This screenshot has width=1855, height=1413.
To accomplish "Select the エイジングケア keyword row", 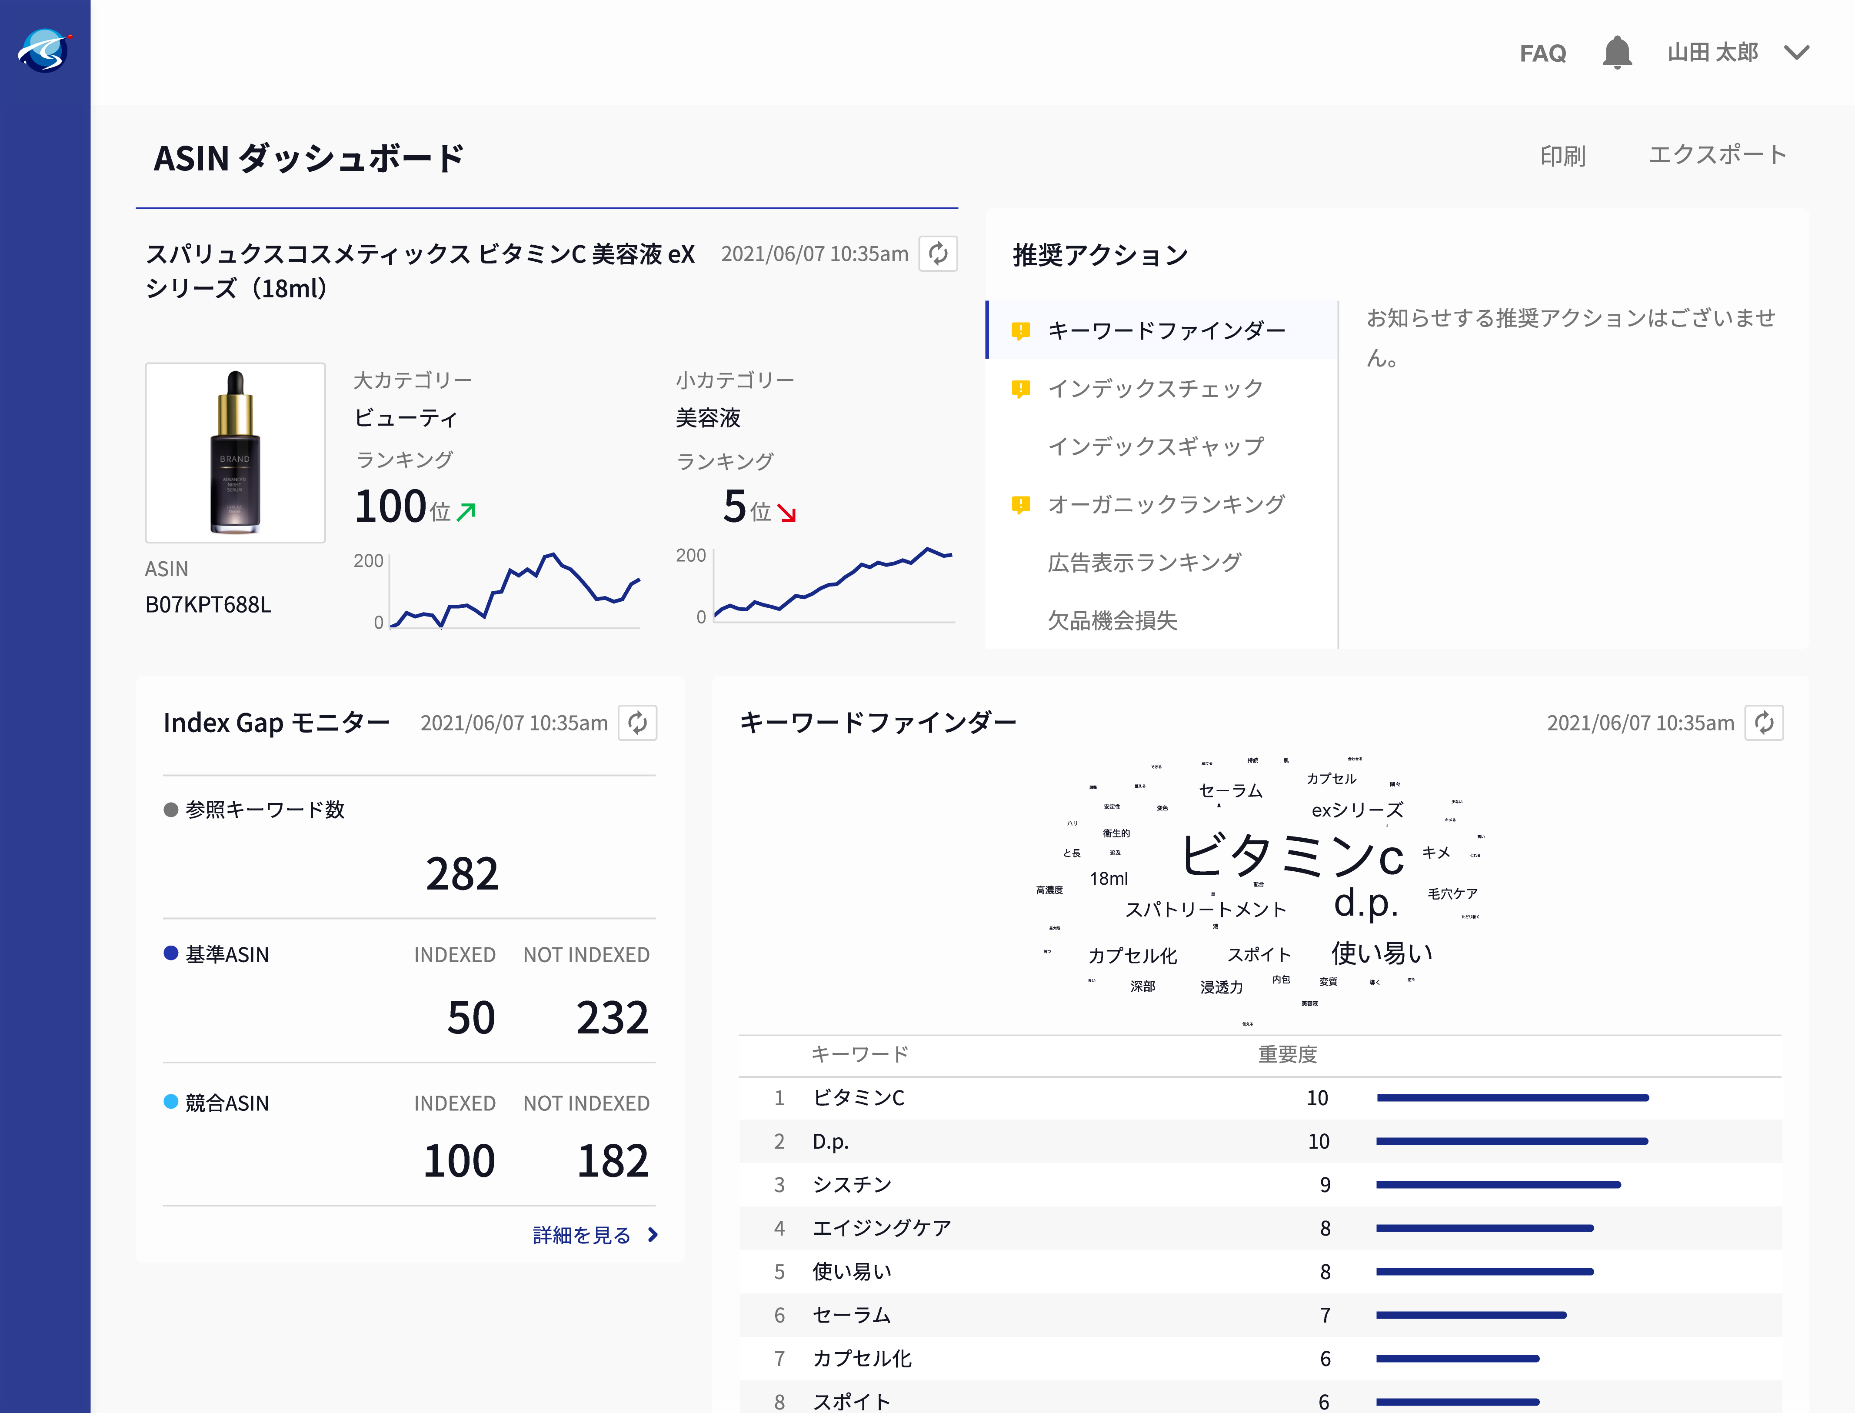I will coord(1260,1228).
